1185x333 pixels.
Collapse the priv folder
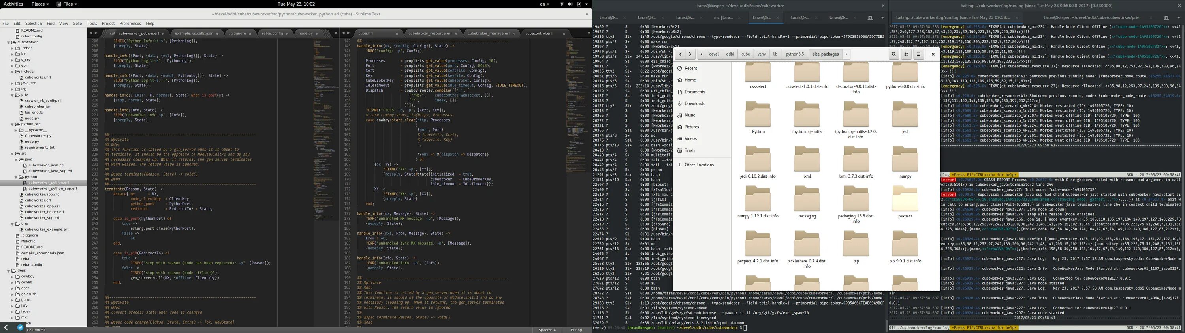pos(12,95)
